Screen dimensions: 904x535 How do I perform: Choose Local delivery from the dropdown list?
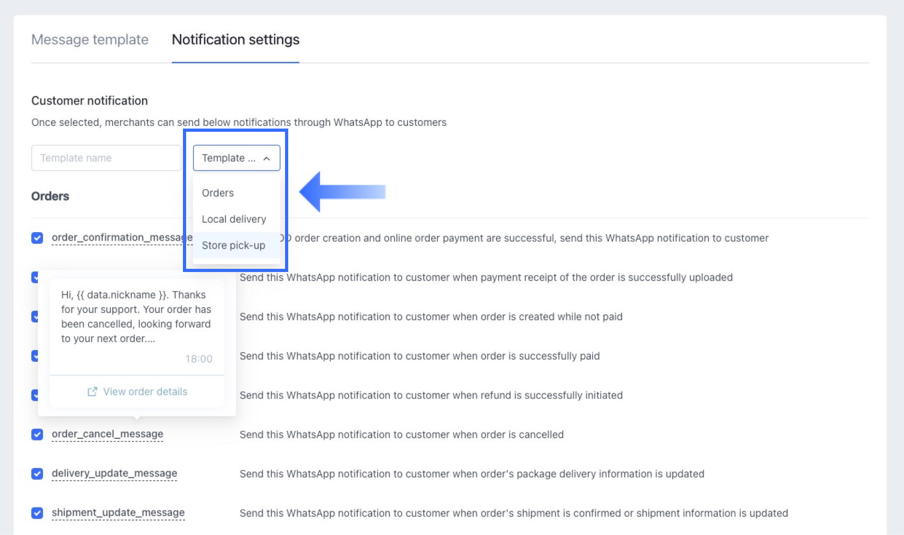(x=234, y=219)
